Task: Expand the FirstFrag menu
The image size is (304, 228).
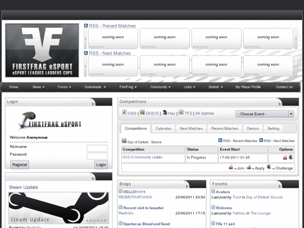Action: click(128, 87)
